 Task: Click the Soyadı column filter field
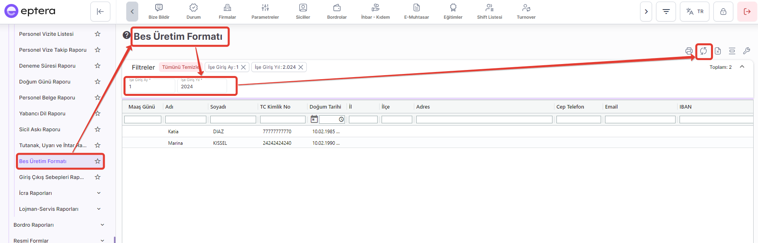(x=233, y=119)
